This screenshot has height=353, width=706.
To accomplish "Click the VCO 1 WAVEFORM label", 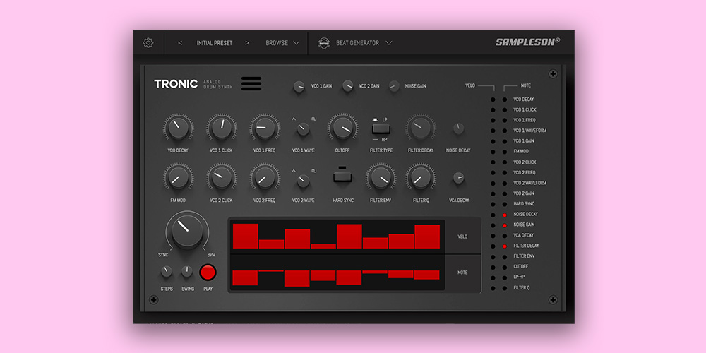I will (x=529, y=131).
